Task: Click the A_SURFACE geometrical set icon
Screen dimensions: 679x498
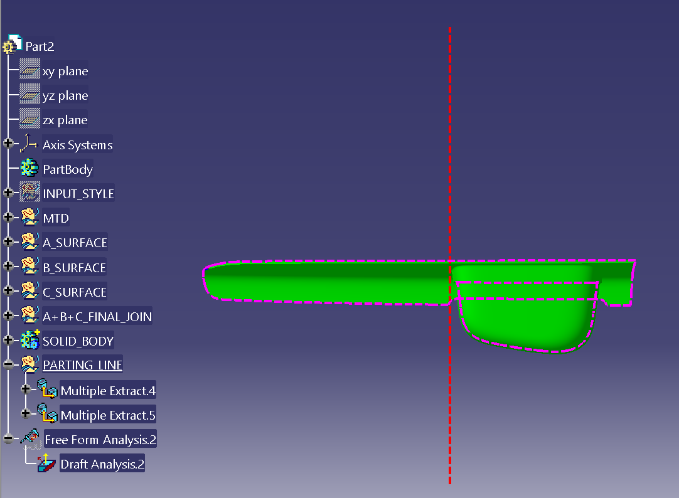Action: pos(30,241)
